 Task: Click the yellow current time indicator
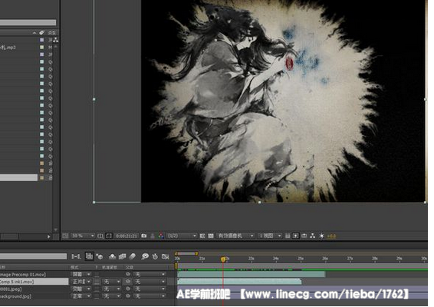pyautogui.click(x=223, y=259)
